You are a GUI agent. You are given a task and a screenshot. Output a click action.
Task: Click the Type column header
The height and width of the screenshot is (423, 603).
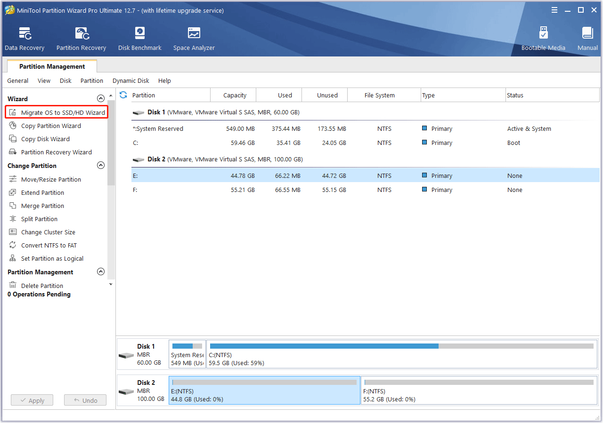463,95
